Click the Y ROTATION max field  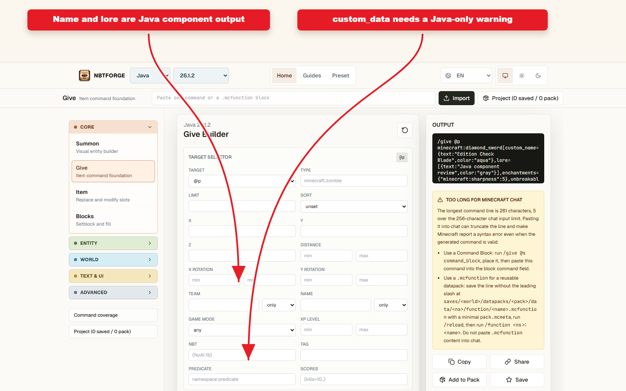[381, 280]
